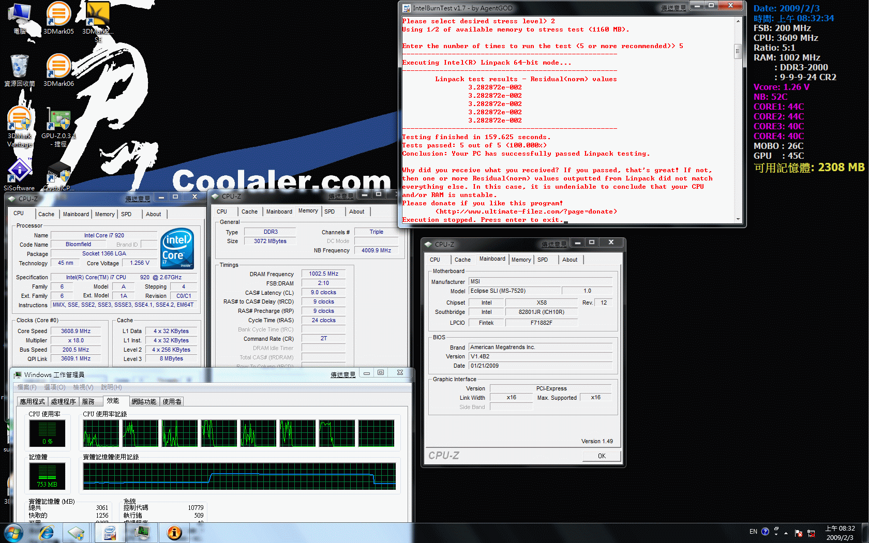Select the '1002.5 MHz' DRAM frequency value
This screenshot has width=869, height=543.
pos(323,274)
